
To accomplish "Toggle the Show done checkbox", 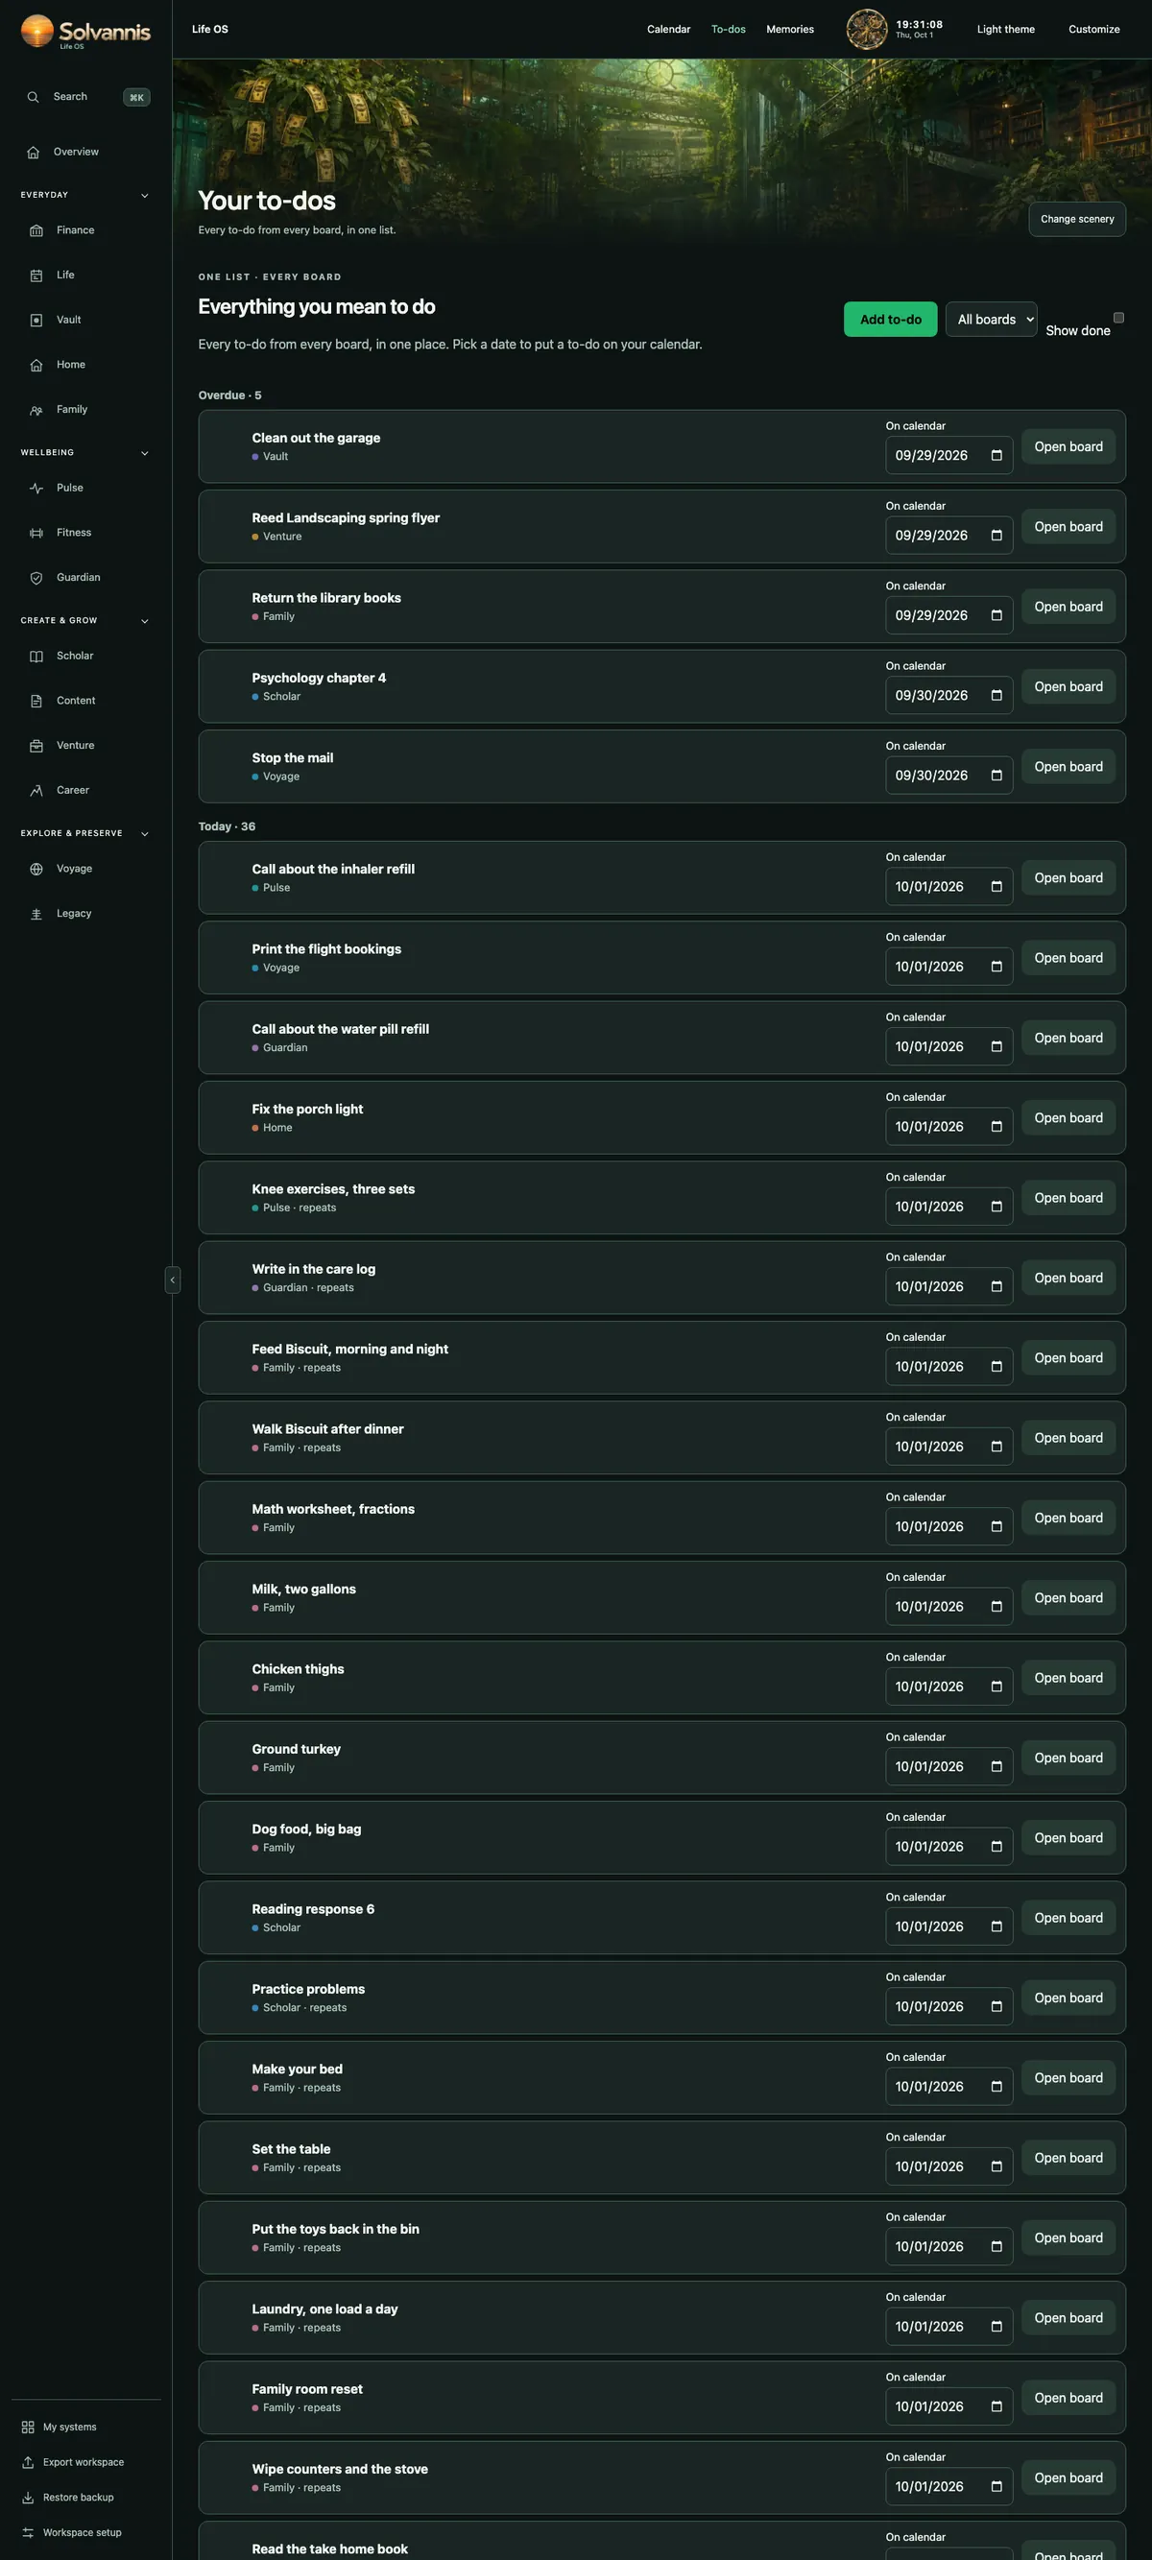I will [x=1118, y=318].
